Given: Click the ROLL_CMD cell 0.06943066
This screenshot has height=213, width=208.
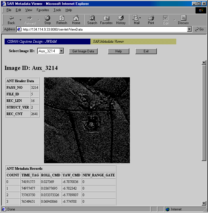Looking at the screenshot, I should tap(51, 202).
